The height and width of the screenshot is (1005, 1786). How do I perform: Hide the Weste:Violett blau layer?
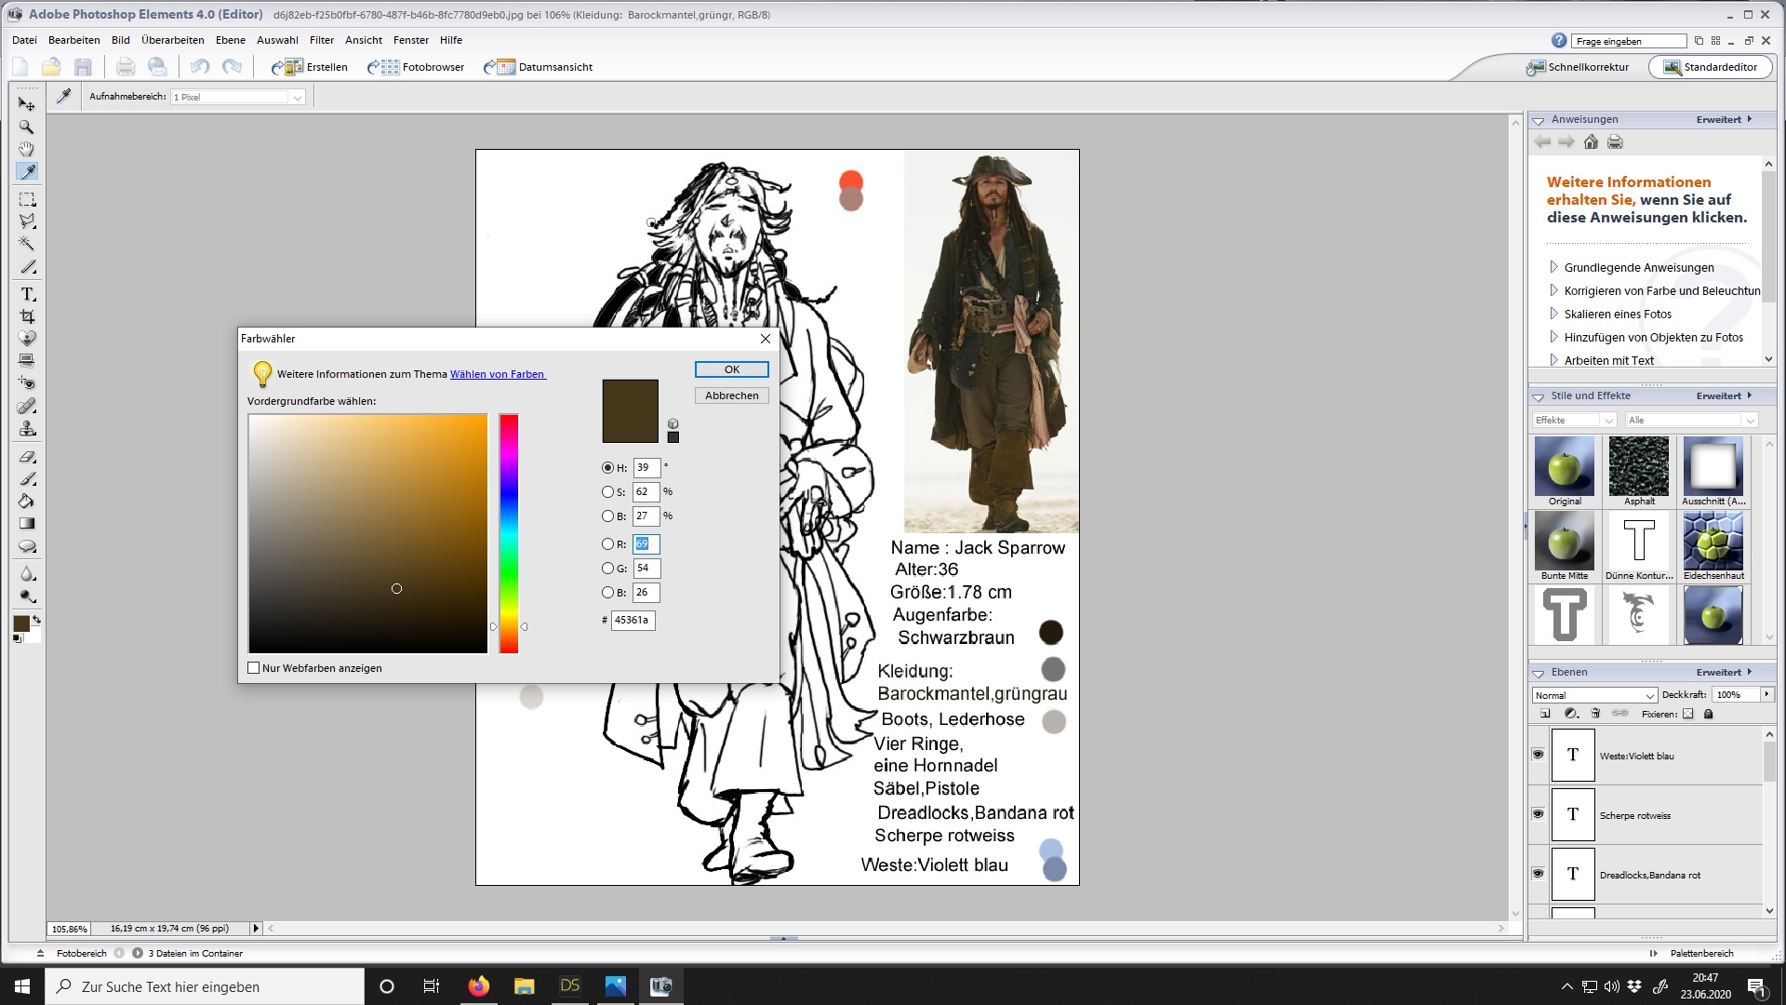pyautogui.click(x=1538, y=755)
